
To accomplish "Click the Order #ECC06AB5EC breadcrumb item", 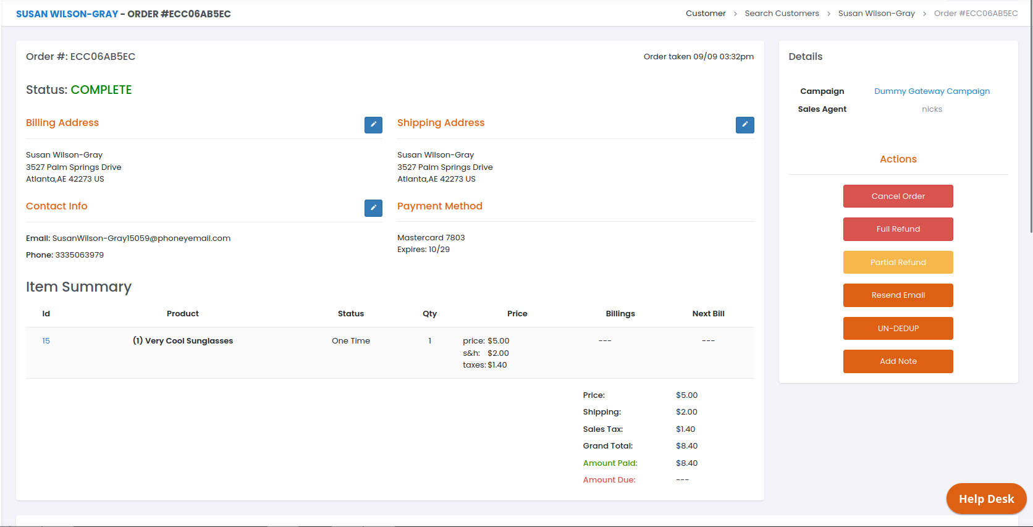I will 976,14.
